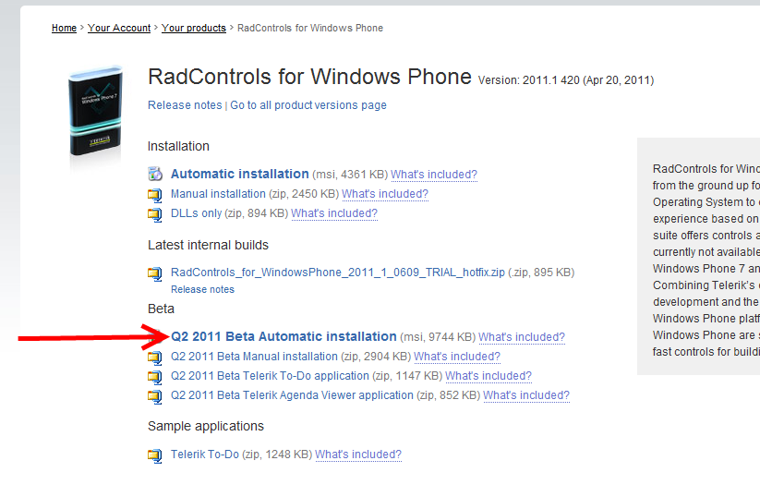The height and width of the screenshot is (497, 760).
Task: Navigate to Your Account breadcrumb
Action: [119, 28]
